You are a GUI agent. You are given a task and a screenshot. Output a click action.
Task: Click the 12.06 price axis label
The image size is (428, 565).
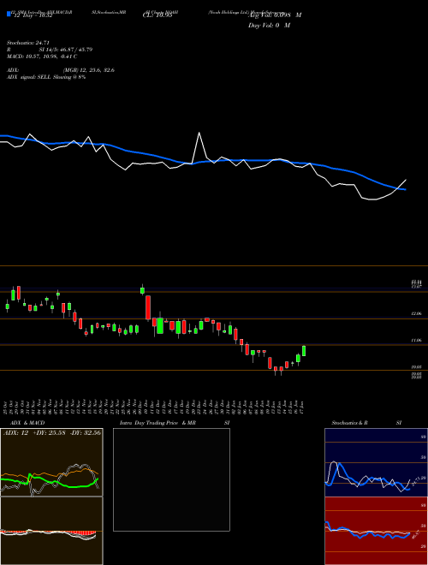(416, 314)
